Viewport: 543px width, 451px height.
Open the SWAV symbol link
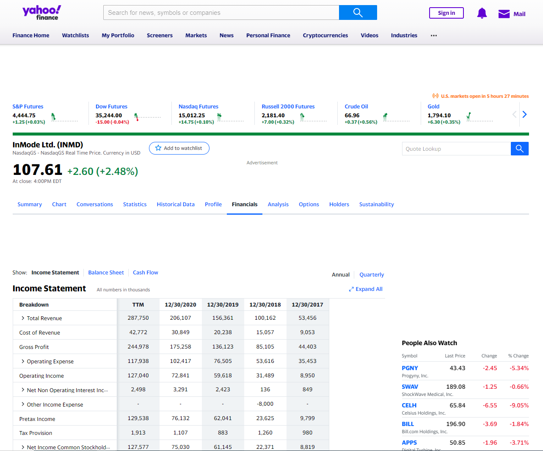pyautogui.click(x=410, y=387)
